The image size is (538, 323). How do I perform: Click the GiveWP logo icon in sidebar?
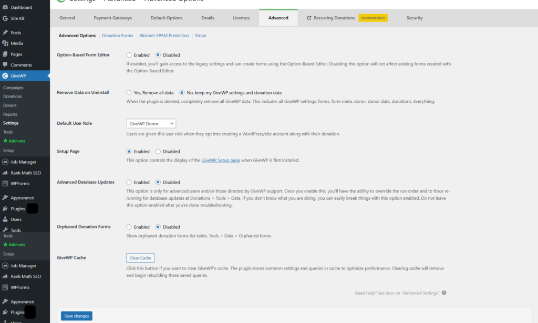click(5, 76)
